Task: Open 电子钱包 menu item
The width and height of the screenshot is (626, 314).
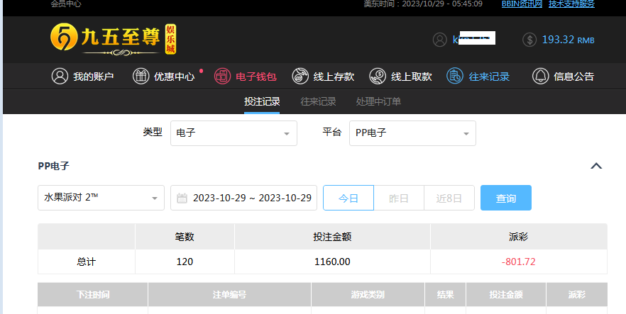Action: click(x=246, y=76)
